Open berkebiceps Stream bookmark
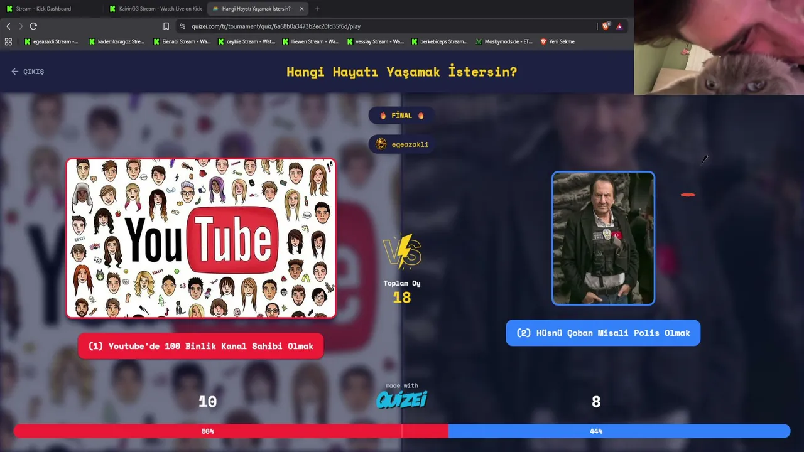Viewport: 804px width, 452px height. (440, 41)
